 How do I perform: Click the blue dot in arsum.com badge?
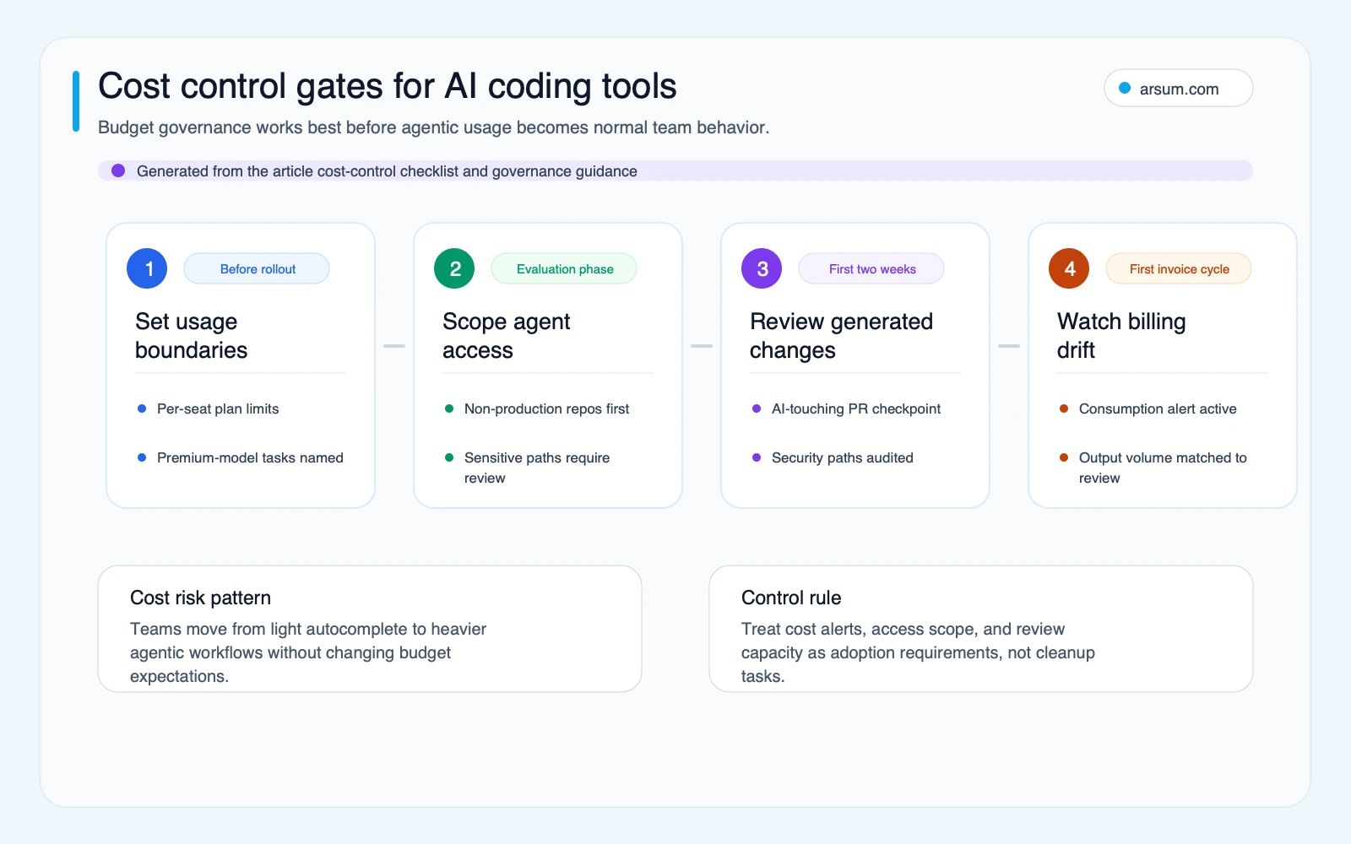point(1125,88)
